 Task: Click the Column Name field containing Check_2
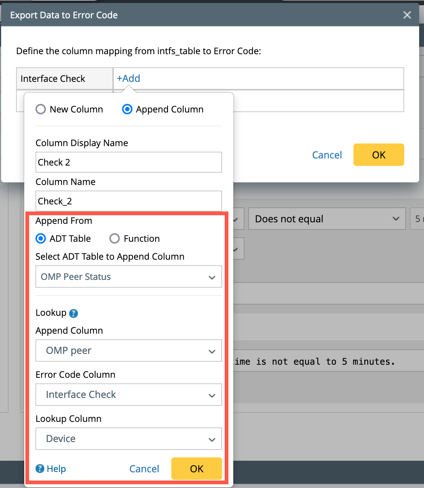pos(128,201)
